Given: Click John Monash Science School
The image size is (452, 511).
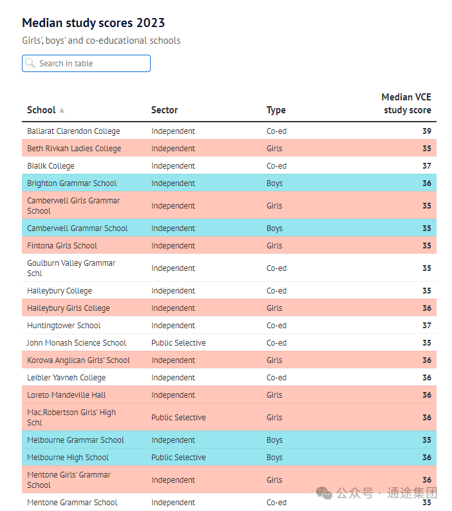Looking at the screenshot, I should click(77, 343).
